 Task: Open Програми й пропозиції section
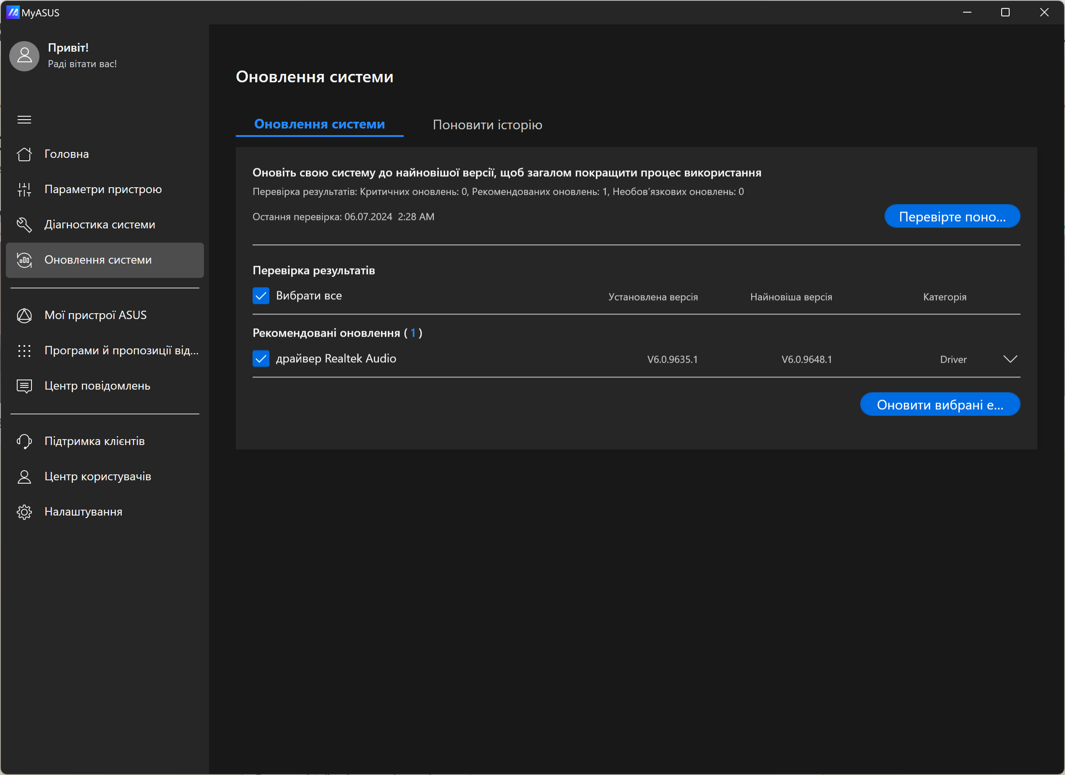click(x=105, y=351)
